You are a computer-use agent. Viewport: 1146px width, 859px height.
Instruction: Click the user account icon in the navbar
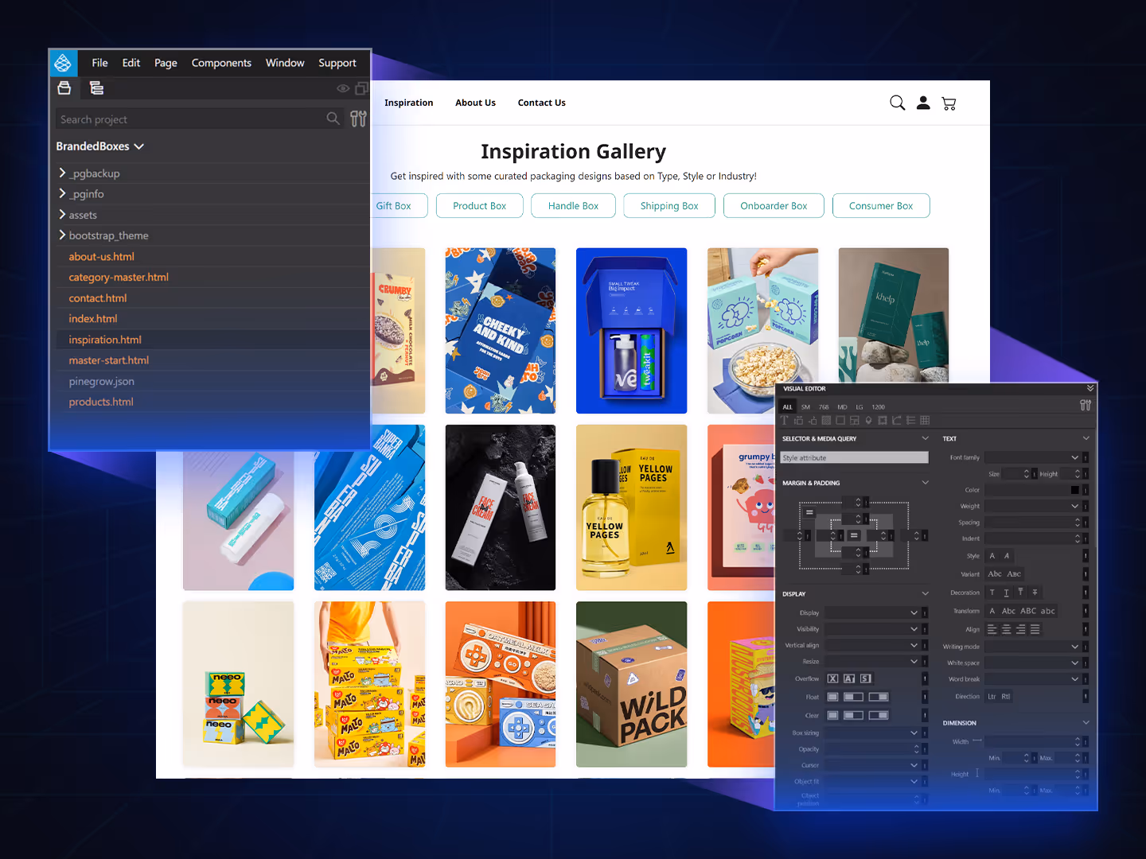(922, 103)
